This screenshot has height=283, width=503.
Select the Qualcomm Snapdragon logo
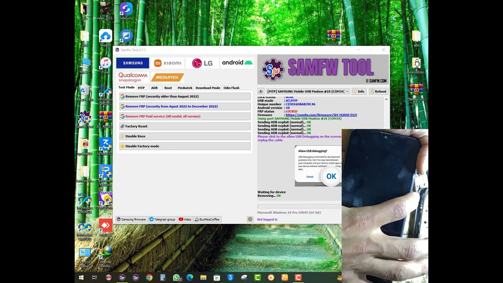(133, 77)
